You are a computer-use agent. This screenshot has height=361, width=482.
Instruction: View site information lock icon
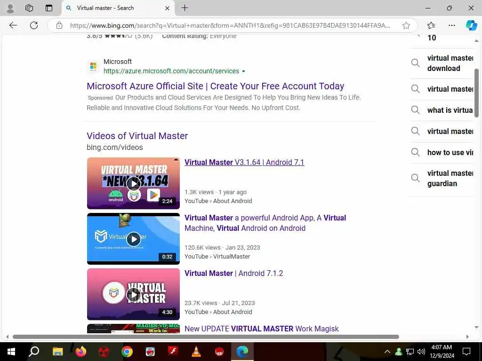coord(59,25)
